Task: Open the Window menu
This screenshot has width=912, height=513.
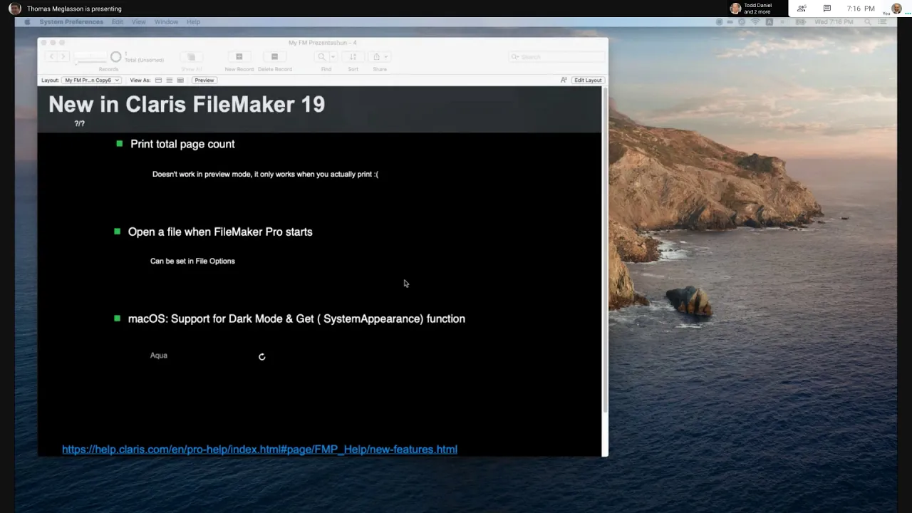Action: coord(166,22)
